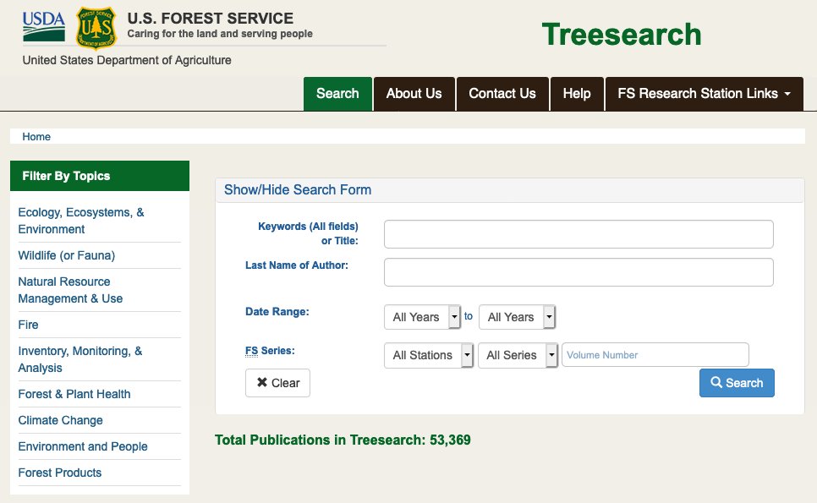Open the All Series dropdown
Image resolution: width=817 pixels, height=503 pixels.
tap(518, 355)
